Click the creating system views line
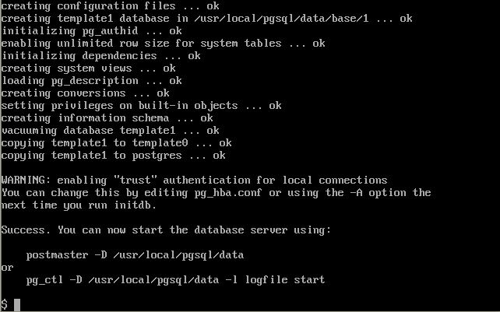The width and height of the screenshot is (500, 312). 88,68
